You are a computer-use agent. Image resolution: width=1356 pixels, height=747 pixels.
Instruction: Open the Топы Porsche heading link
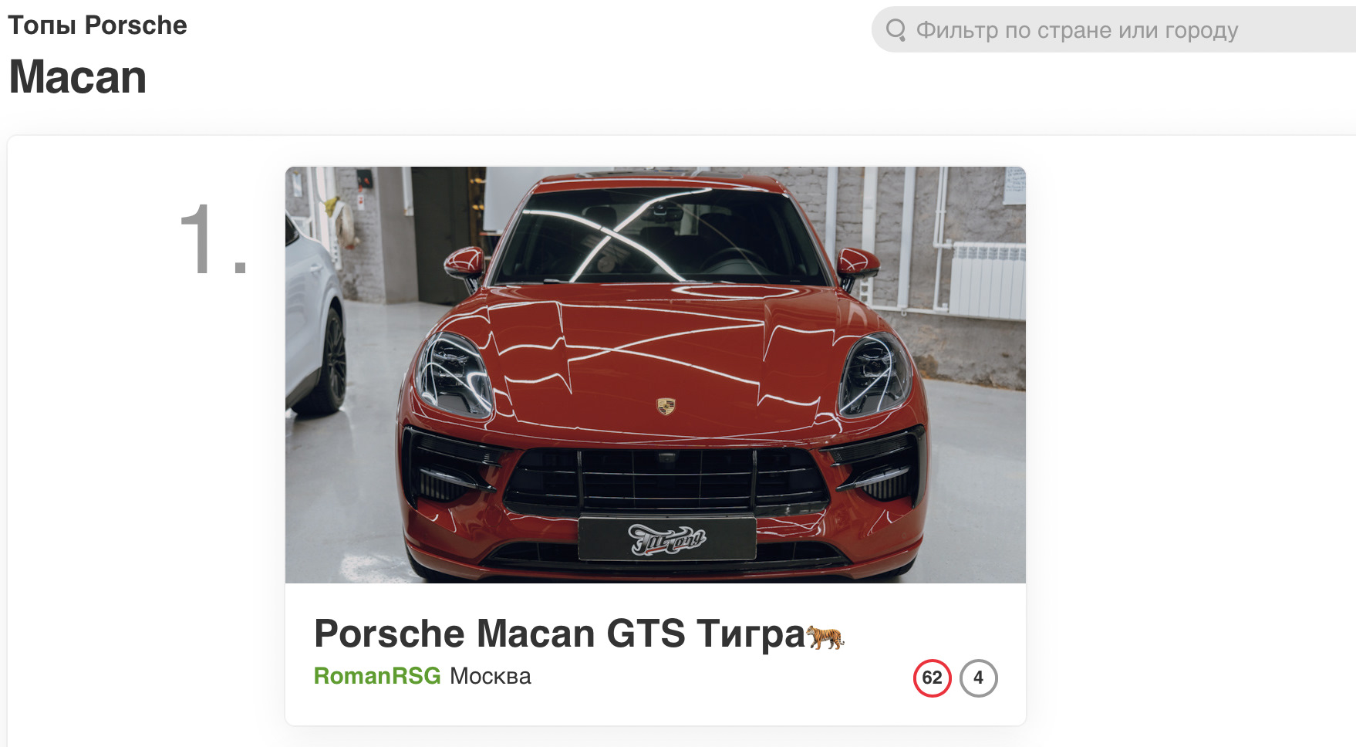97,25
